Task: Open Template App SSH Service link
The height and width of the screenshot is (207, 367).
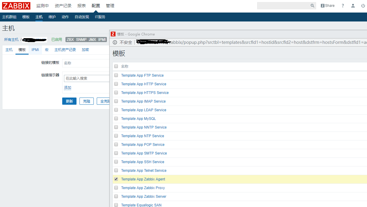Action: click(143, 162)
